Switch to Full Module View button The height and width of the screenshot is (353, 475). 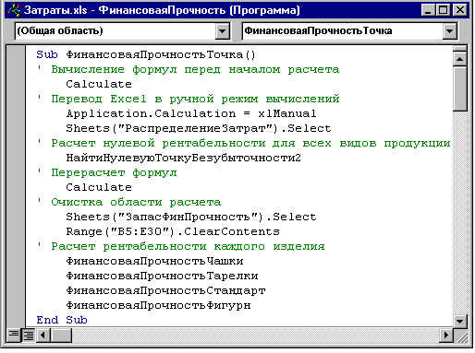[x=29, y=335]
